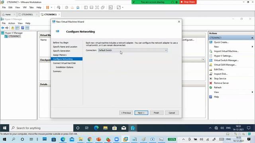
Task: Open VMware snapshot manager icon
Action: 78,8
